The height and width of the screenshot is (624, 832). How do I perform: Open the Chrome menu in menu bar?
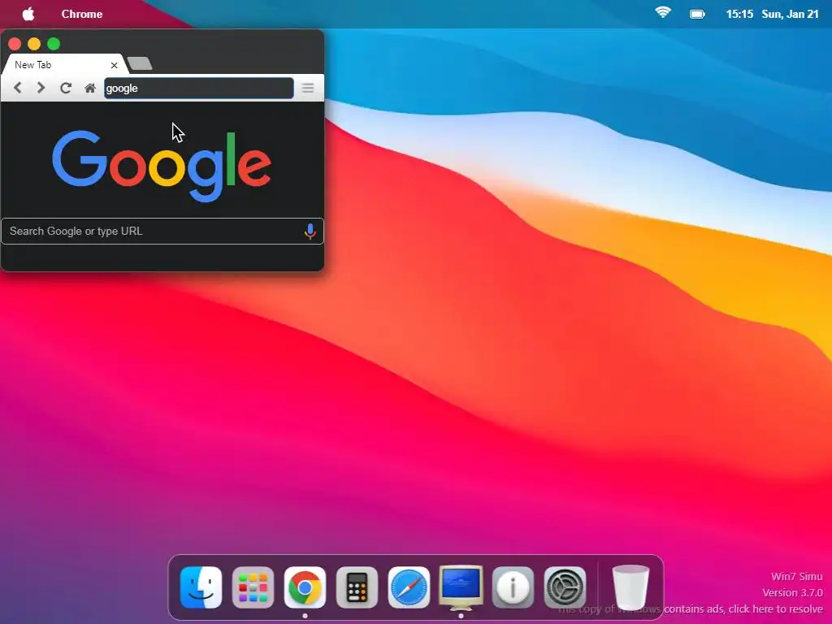click(x=82, y=14)
